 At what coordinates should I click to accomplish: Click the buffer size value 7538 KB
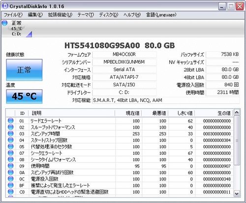pyautogui.click(x=223, y=54)
